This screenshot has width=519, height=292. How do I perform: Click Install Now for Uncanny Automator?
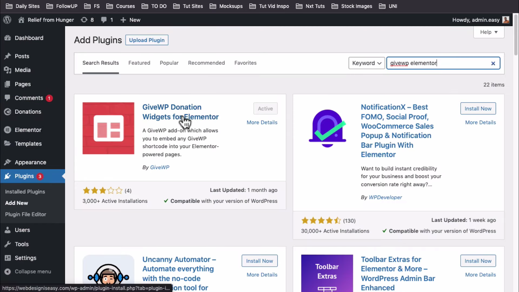tap(259, 261)
